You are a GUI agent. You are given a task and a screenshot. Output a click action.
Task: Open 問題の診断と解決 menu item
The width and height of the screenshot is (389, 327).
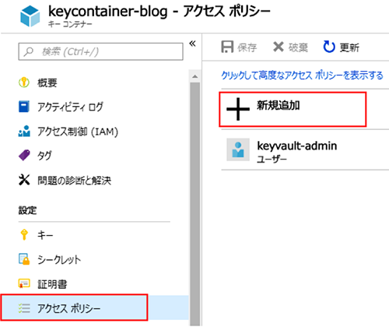(75, 181)
